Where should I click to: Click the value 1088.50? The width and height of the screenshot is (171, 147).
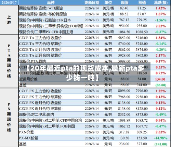click(x=142, y=32)
